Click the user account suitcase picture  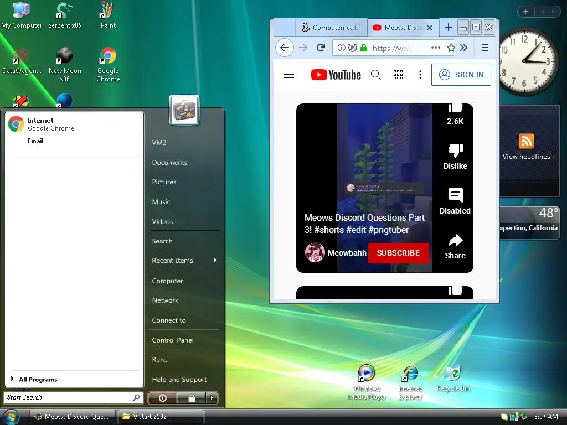click(184, 110)
